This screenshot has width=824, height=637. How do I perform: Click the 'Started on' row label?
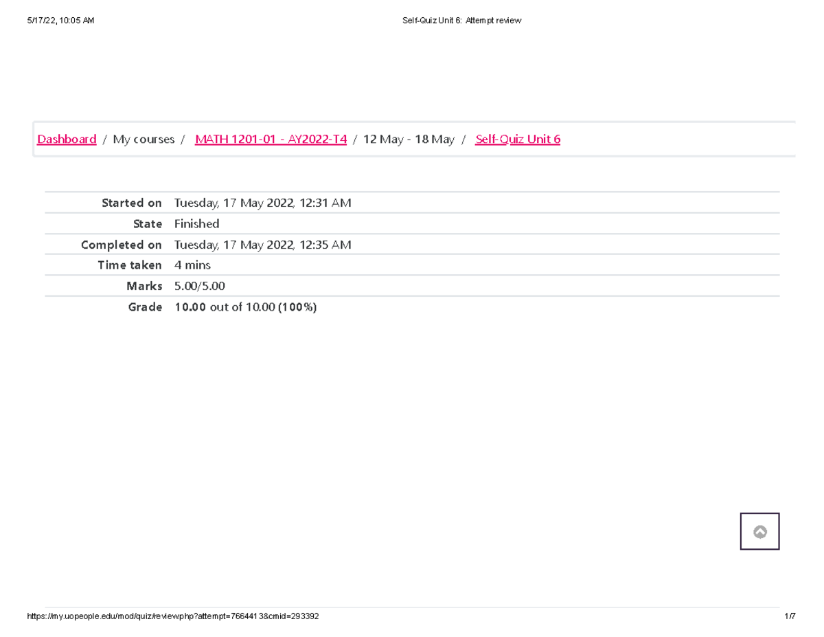tap(131, 203)
